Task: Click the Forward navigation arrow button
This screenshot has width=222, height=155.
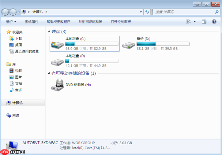Action: [13, 12]
